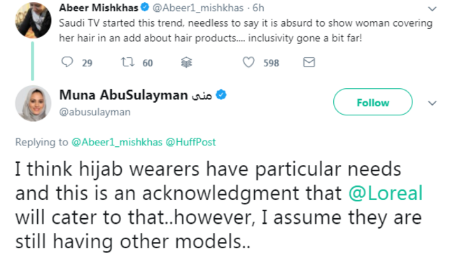Open the @Loreal mention link
Viewport: 455px width, 258px height.
386,193
